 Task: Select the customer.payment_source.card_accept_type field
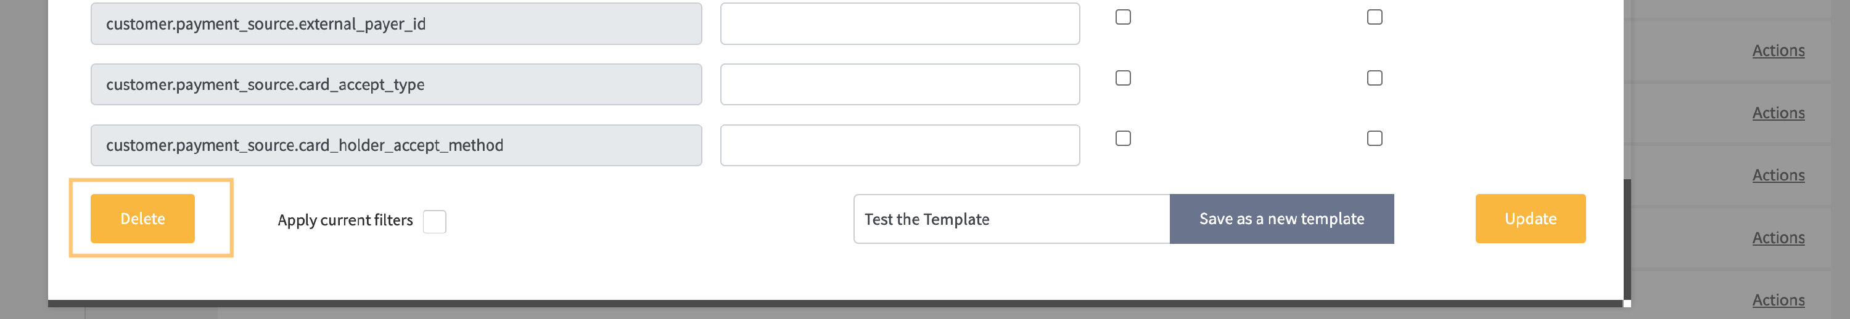pyautogui.click(x=396, y=84)
